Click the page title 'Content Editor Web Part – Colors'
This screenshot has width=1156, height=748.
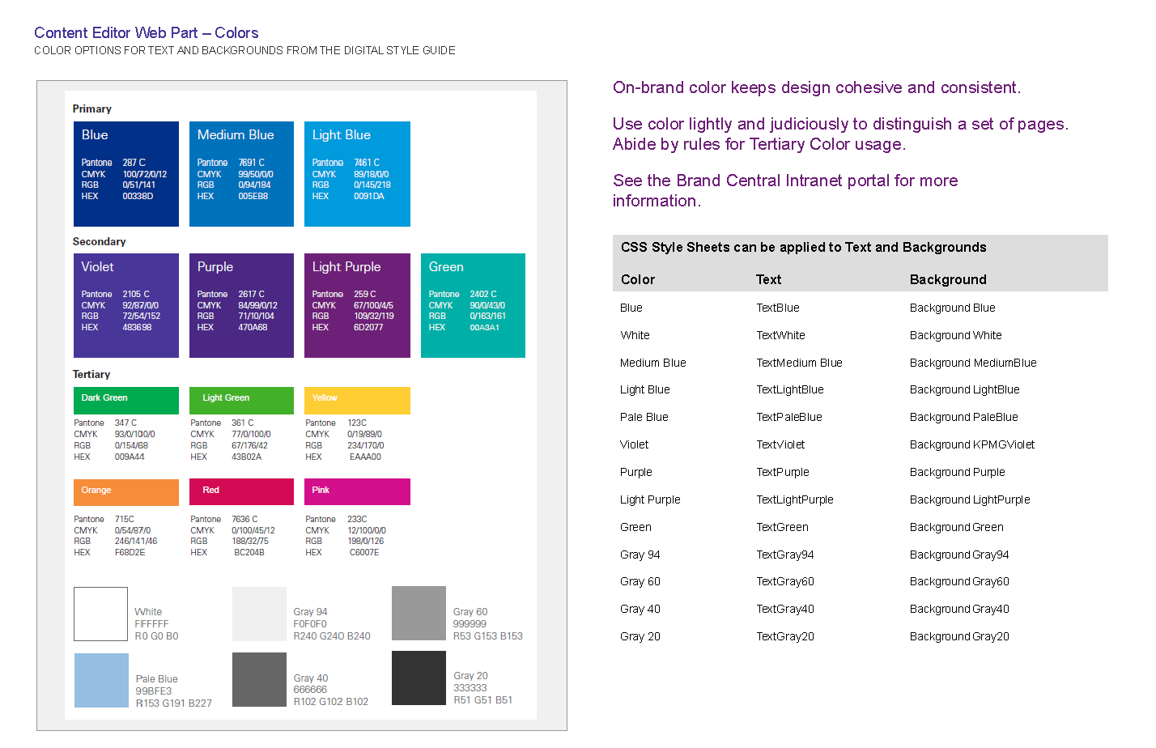coord(147,33)
